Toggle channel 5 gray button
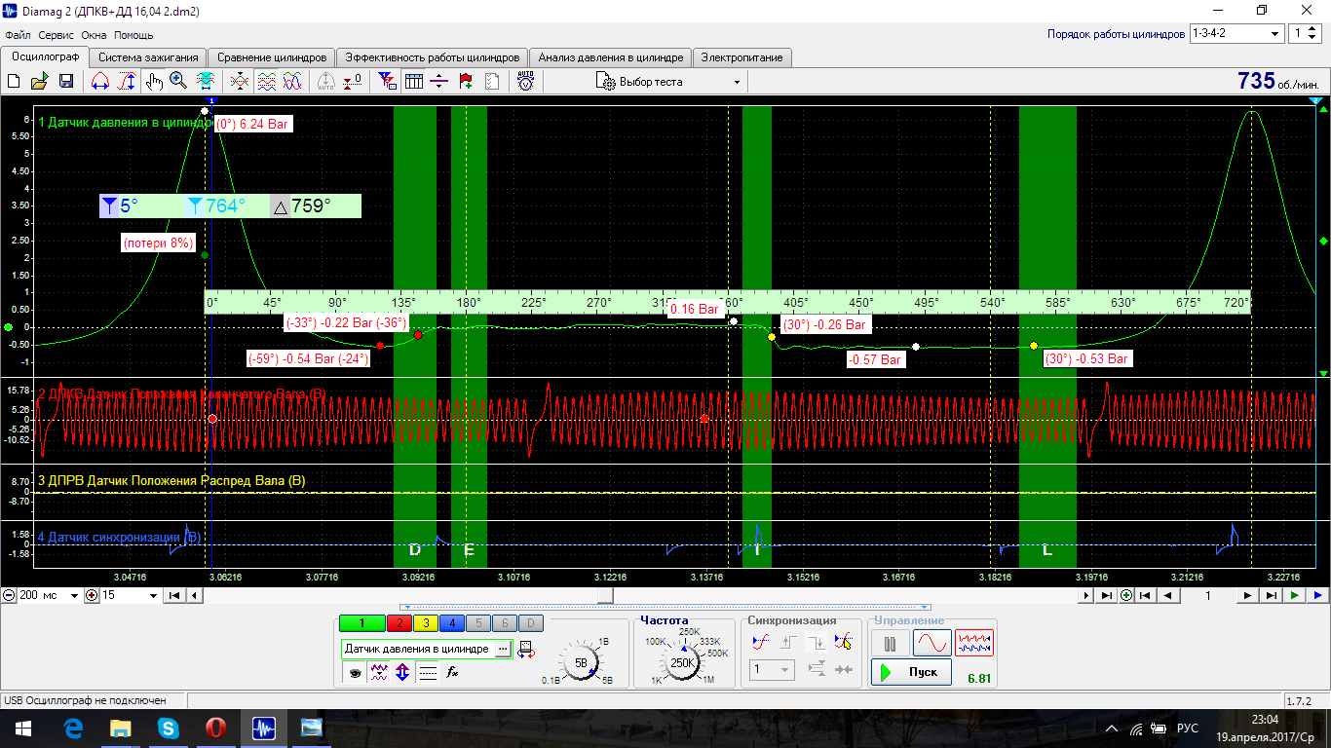This screenshot has height=748, width=1331. click(x=478, y=623)
